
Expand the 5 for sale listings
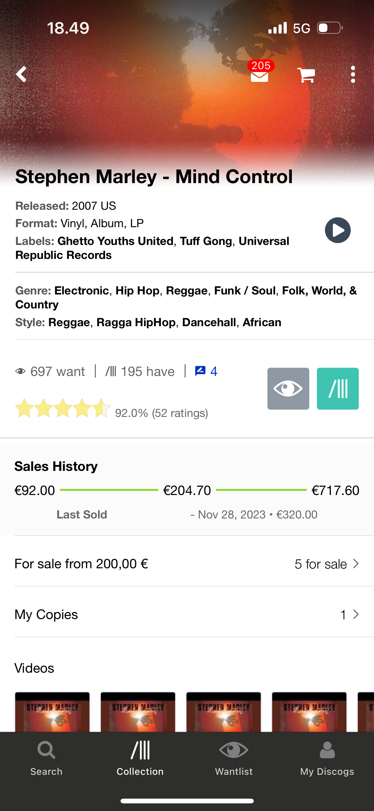click(326, 564)
